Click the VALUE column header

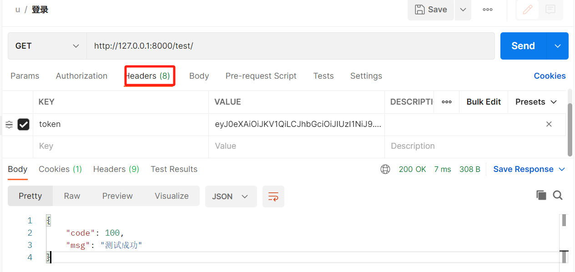tap(227, 102)
